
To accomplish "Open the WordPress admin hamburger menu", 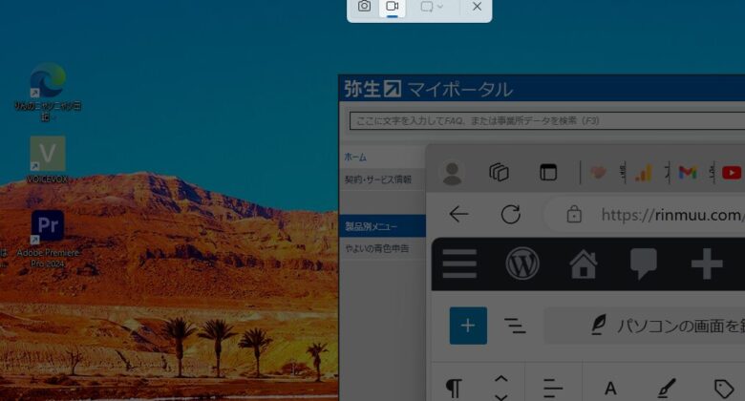I will point(459,264).
